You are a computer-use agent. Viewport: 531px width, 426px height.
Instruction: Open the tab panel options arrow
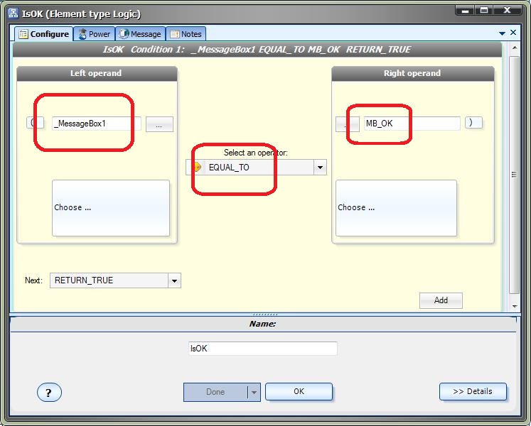(x=503, y=33)
